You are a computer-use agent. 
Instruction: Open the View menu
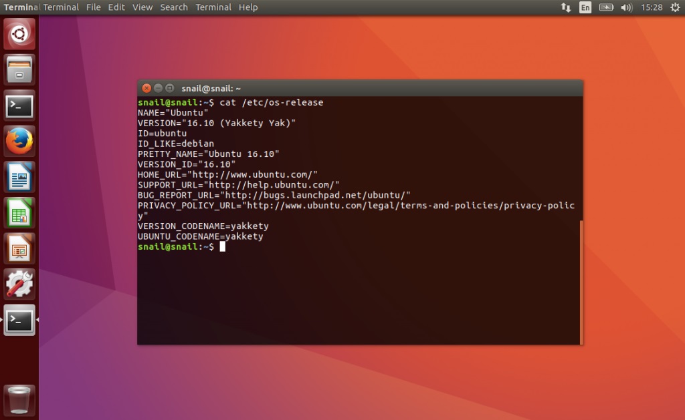pos(142,7)
